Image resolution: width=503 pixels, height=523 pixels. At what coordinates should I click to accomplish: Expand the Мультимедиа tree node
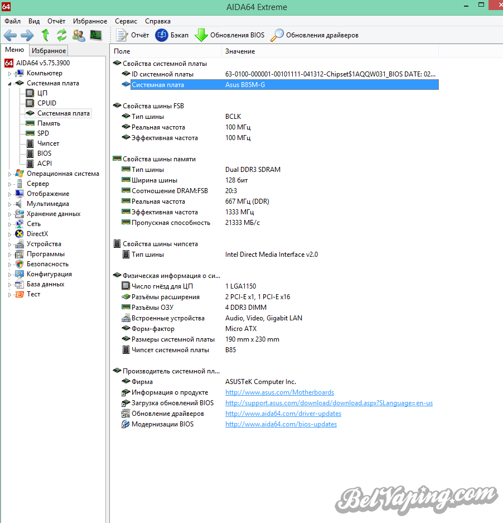[9, 204]
